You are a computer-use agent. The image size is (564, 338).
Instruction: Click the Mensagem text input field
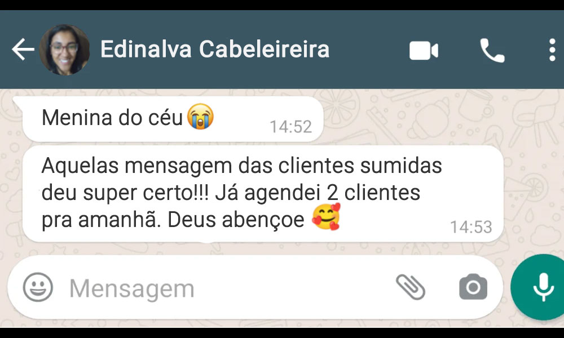223,288
